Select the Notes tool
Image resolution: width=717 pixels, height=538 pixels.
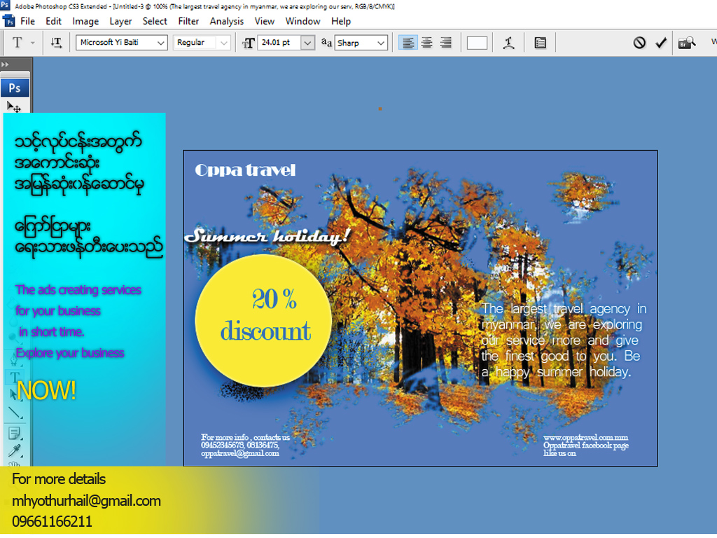click(x=15, y=434)
